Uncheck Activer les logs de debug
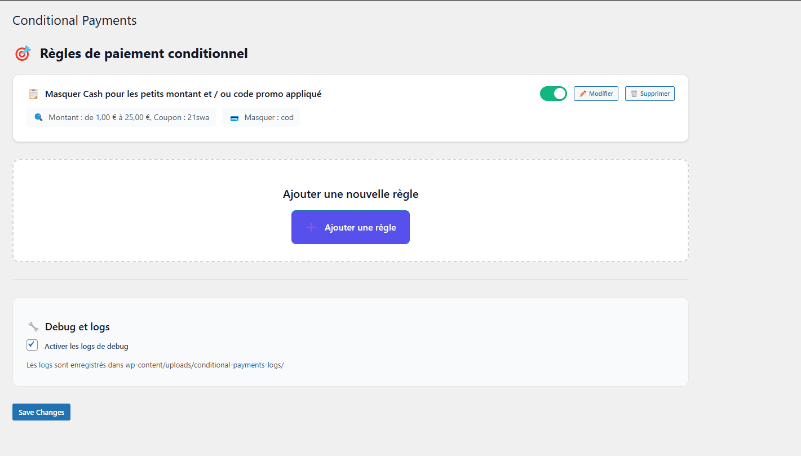This screenshot has height=456, width=801. 32,344
